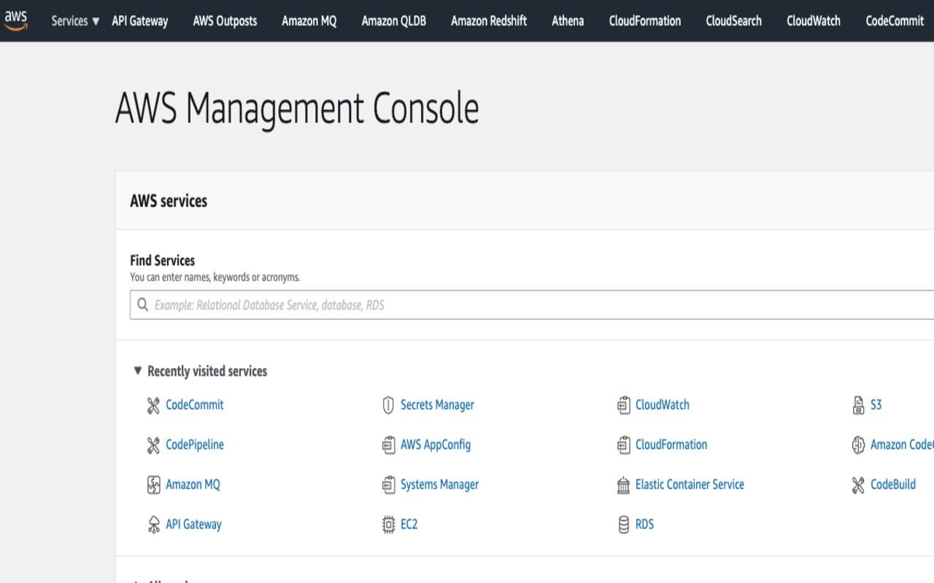The width and height of the screenshot is (934, 583).
Task: Open Amazon Redshift shortcut in top bar
Action: coord(489,21)
